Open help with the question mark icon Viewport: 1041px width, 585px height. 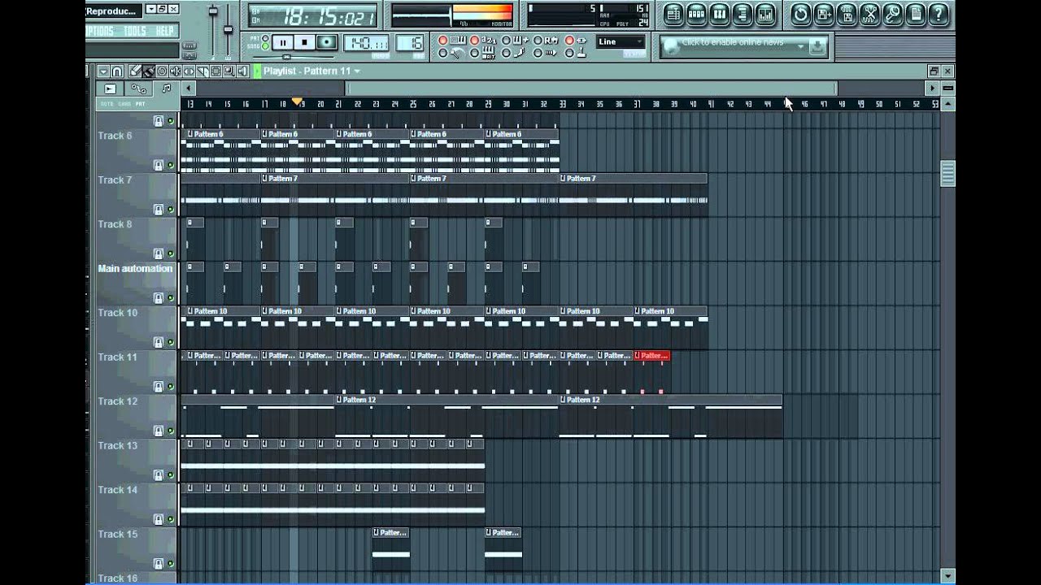tap(938, 14)
